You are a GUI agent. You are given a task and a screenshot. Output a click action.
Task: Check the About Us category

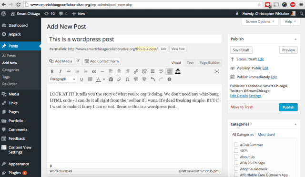point(236,157)
